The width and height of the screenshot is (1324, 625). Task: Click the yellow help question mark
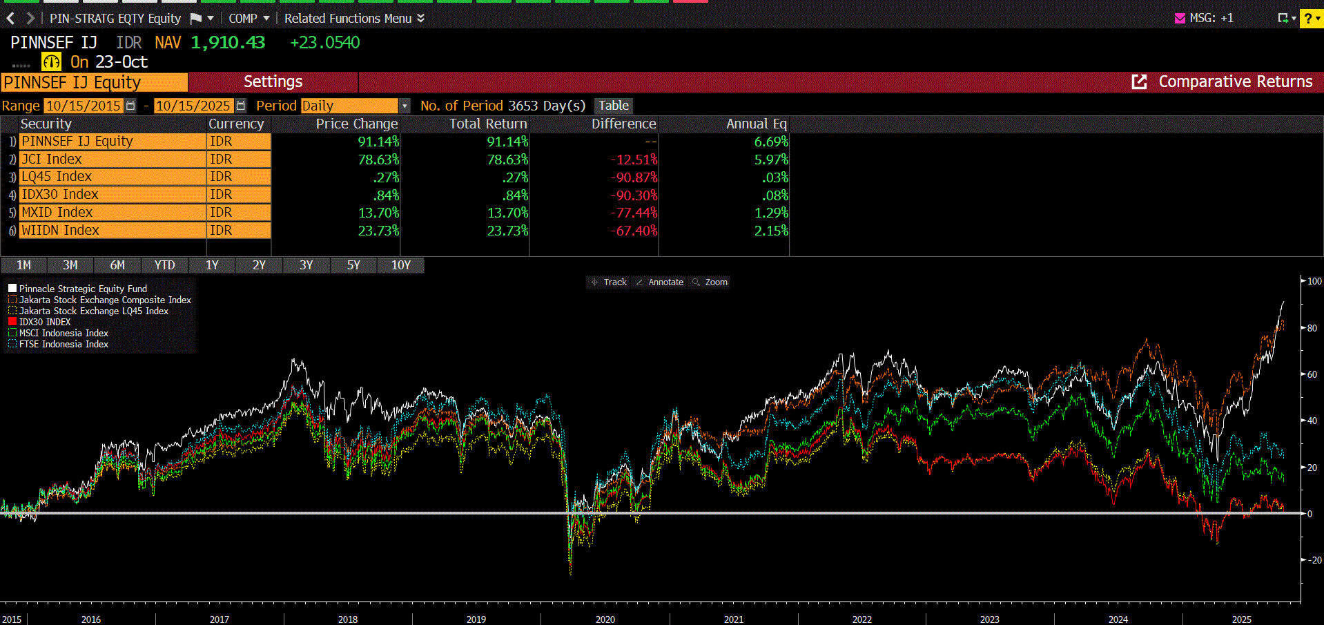coord(1308,19)
